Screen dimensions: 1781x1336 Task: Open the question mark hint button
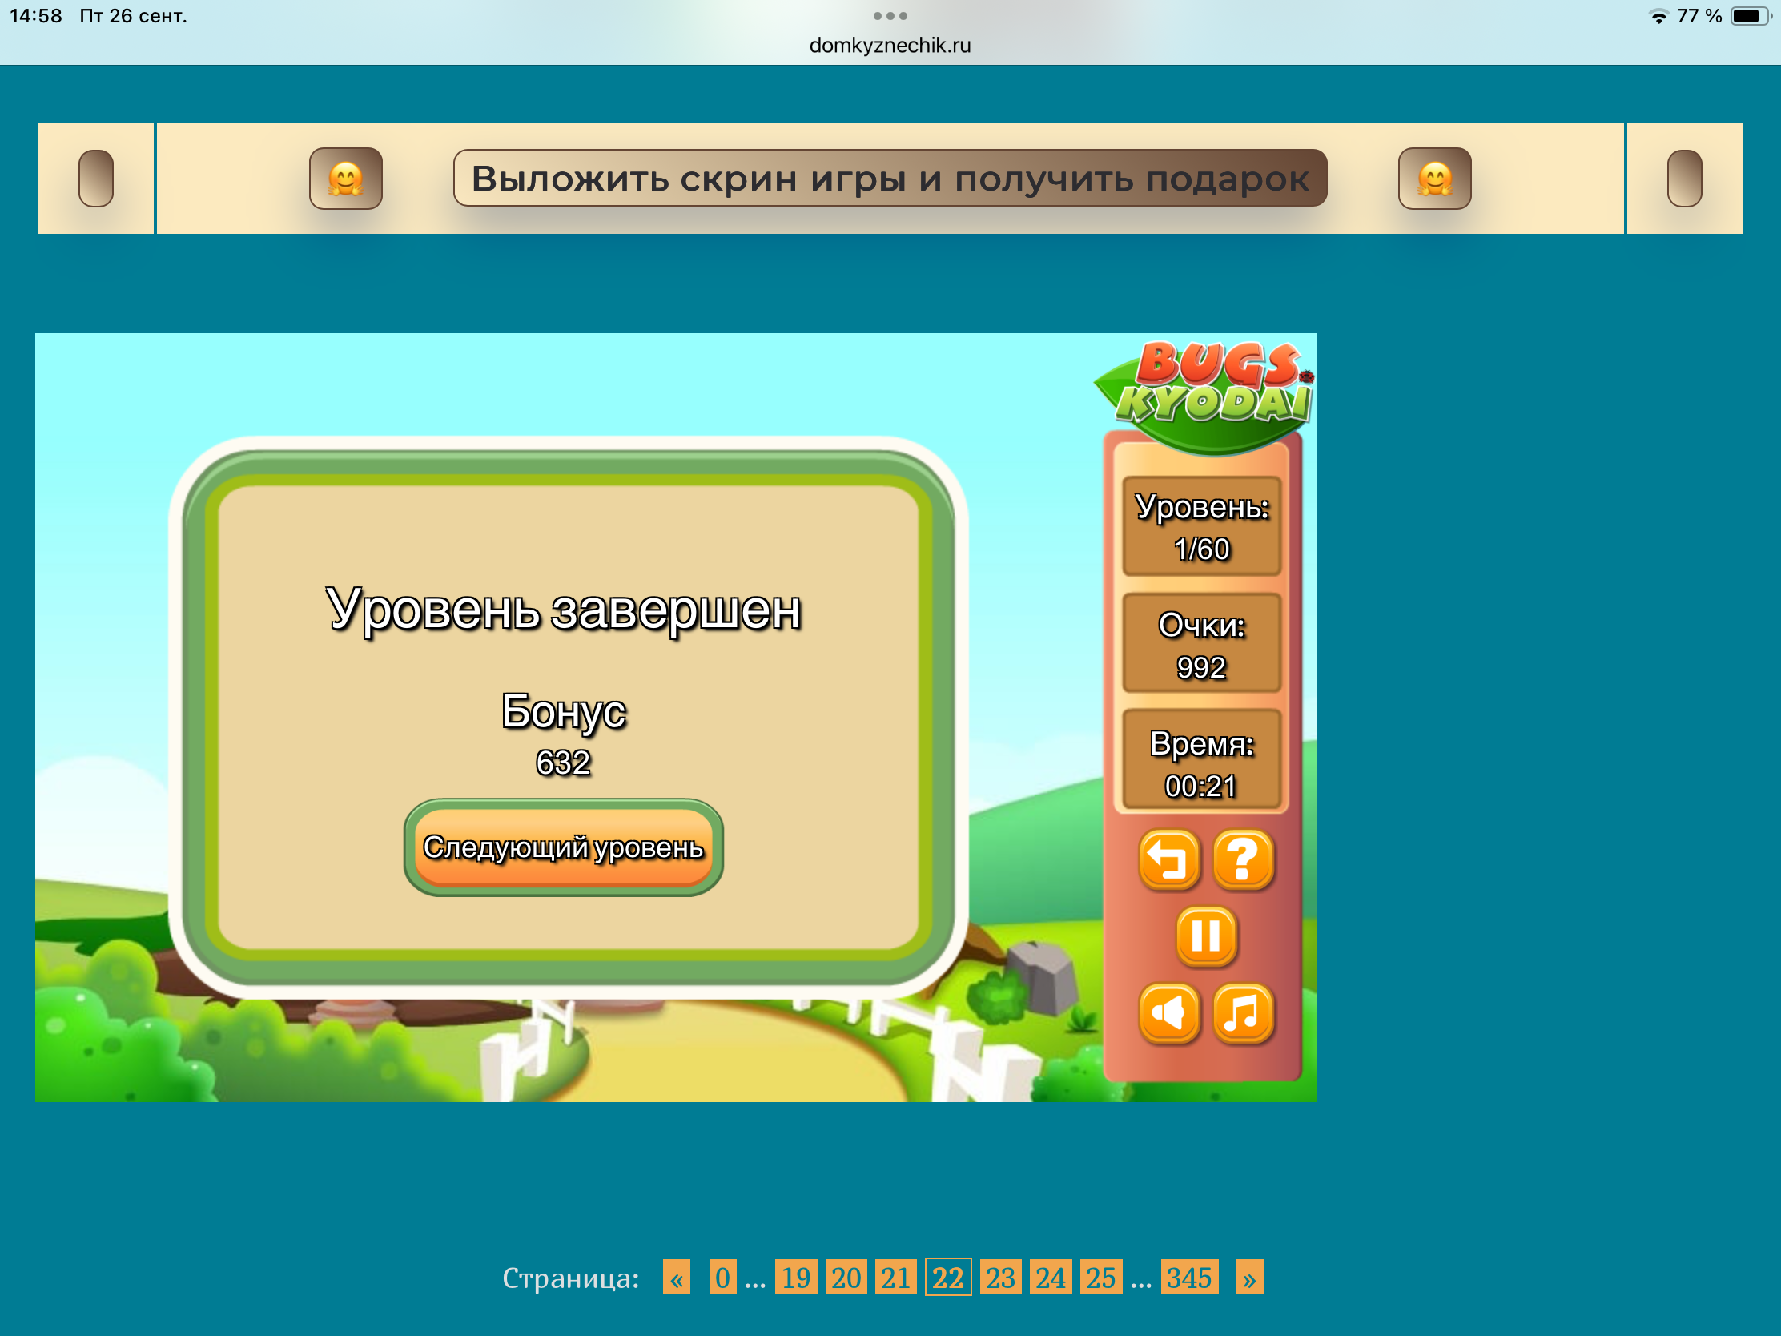coord(1242,860)
